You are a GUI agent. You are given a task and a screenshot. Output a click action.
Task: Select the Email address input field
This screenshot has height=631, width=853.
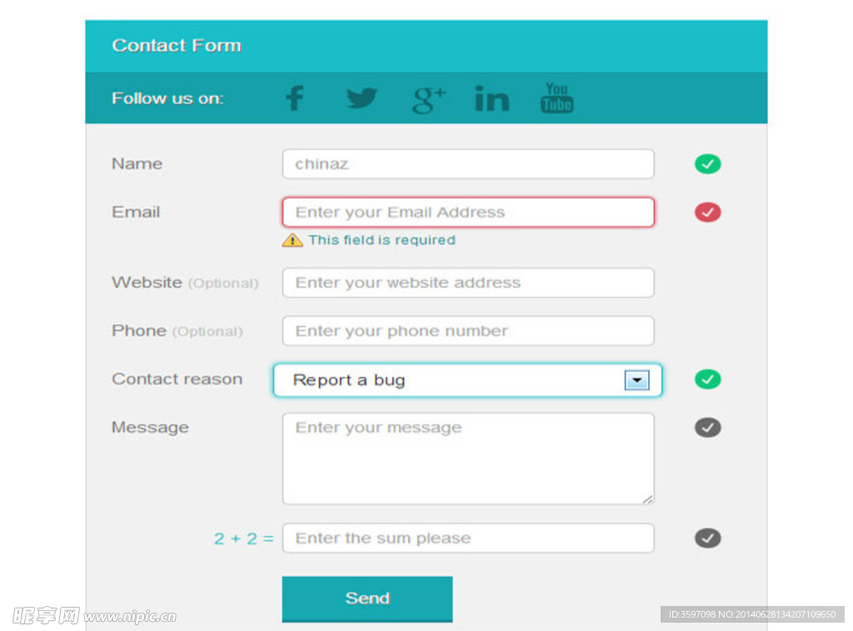click(468, 213)
